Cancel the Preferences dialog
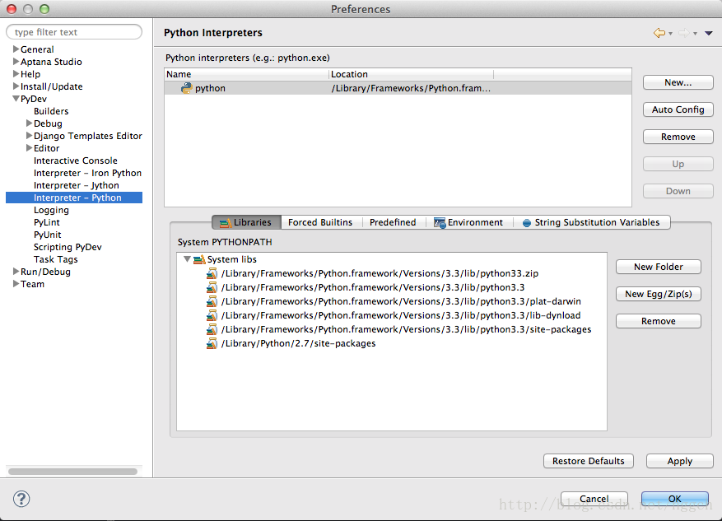This screenshot has height=521, width=722. [594, 499]
